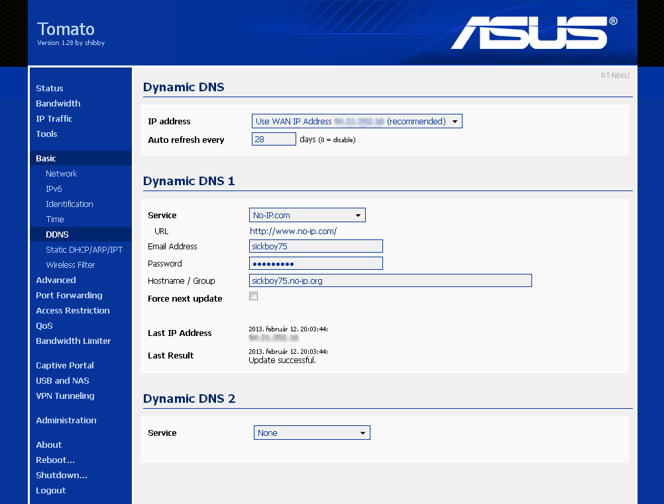
Task: Click Reboot... in the sidebar
Action: point(55,460)
